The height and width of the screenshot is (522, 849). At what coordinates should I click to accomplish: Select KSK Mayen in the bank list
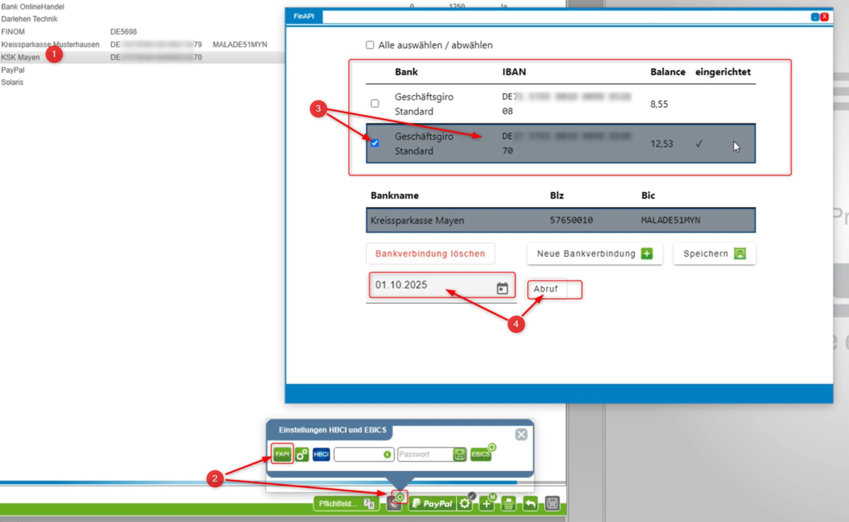[x=20, y=57]
